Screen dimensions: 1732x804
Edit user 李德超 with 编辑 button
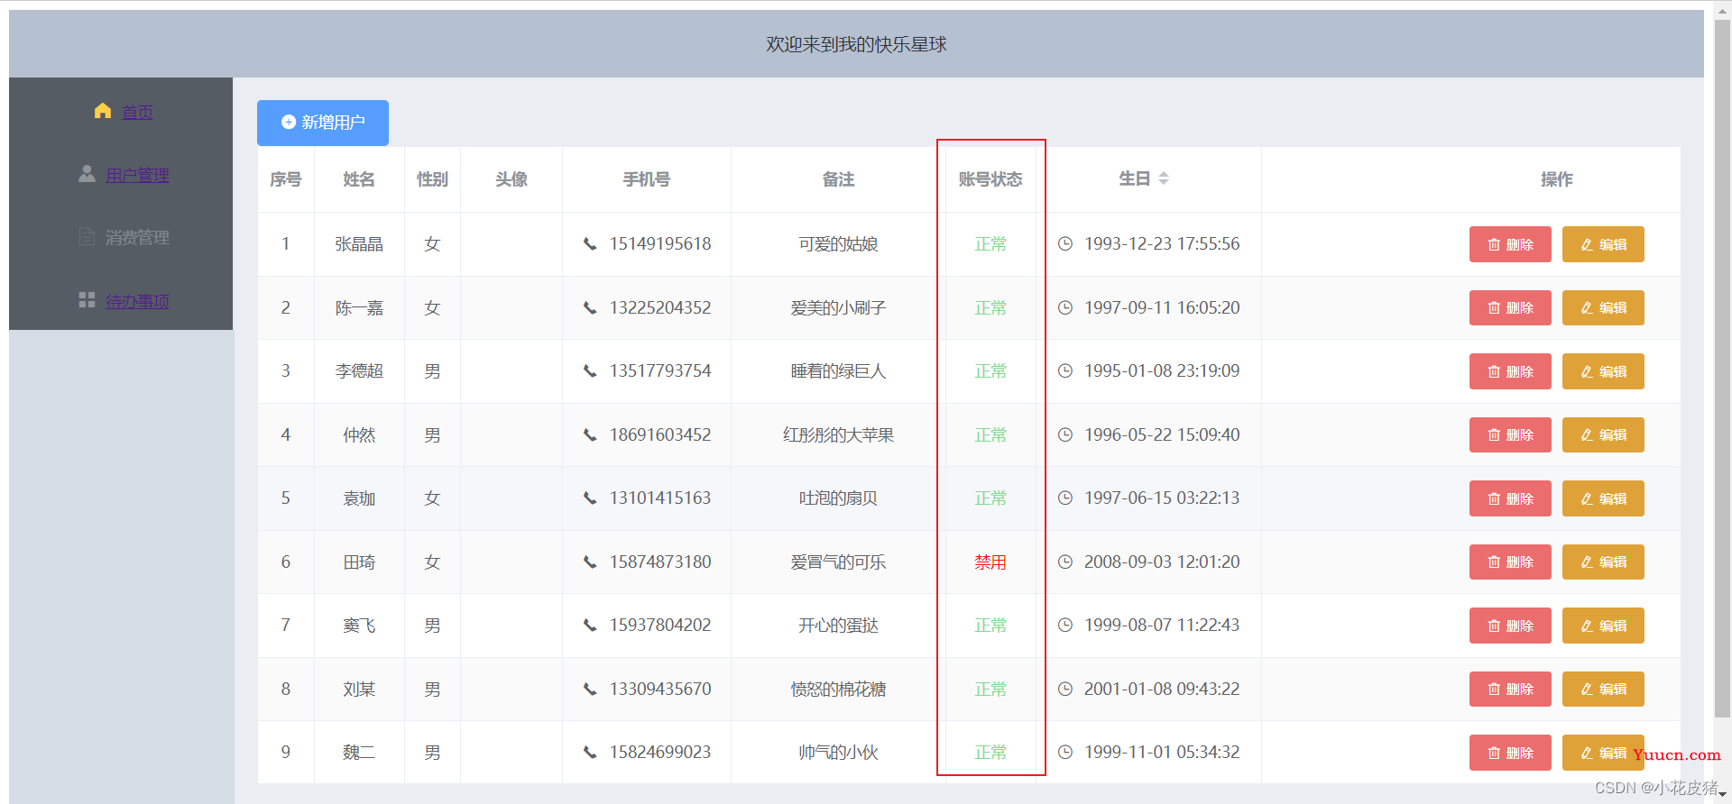(x=1603, y=371)
